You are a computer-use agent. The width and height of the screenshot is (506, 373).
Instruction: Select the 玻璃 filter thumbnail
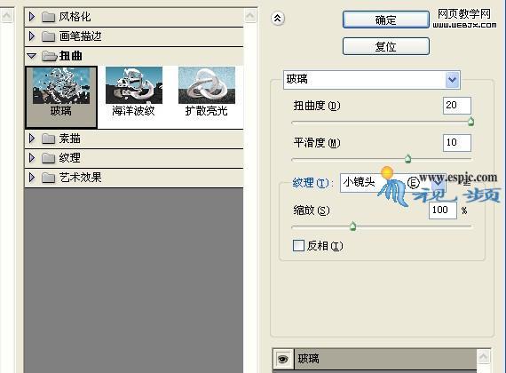click(61, 97)
